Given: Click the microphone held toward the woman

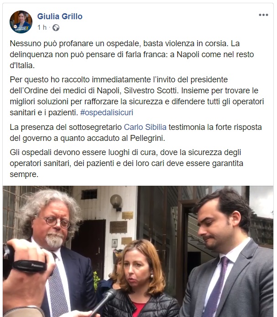Looking at the screenshot, I should tap(104, 301).
